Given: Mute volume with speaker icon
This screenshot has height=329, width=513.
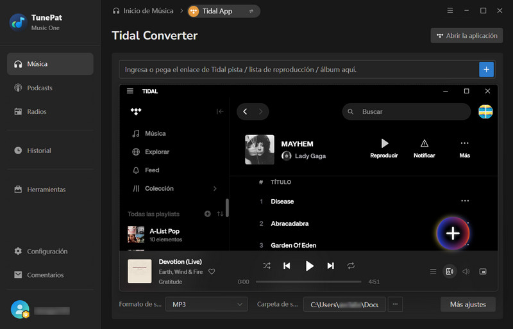Looking at the screenshot, I should [466, 271].
